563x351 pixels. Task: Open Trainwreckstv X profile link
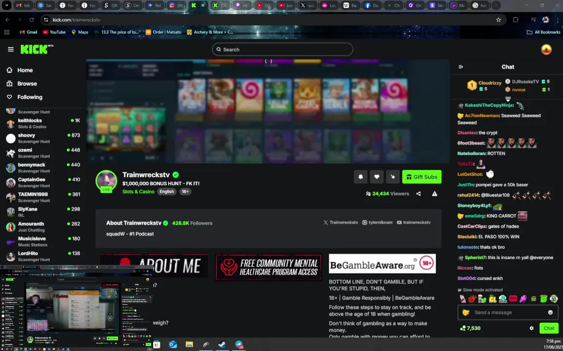pyautogui.click(x=341, y=222)
